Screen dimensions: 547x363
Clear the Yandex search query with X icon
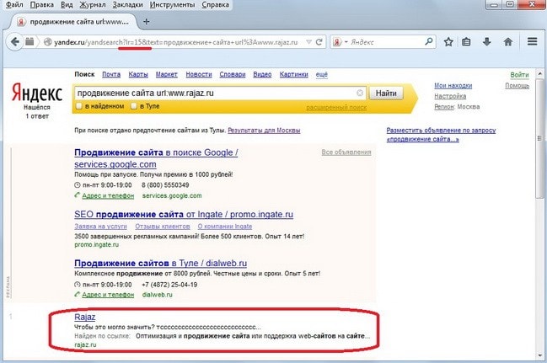[x=360, y=93]
